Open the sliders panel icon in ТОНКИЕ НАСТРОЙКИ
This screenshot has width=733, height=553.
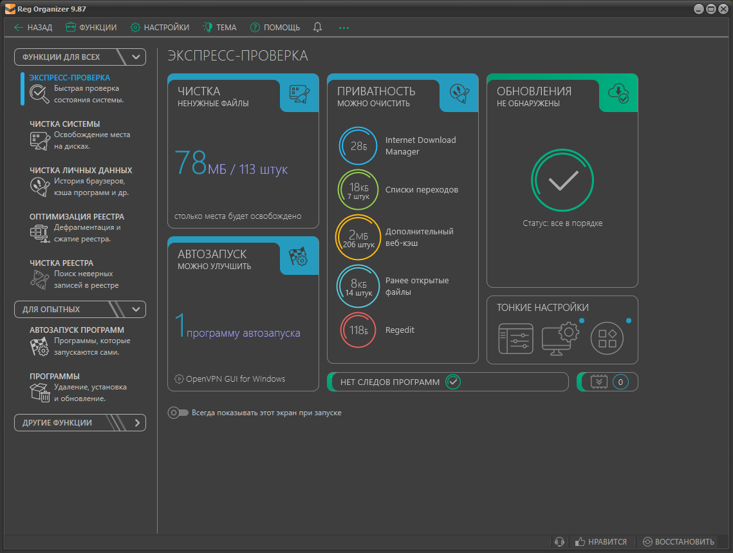pyautogui.click(x=515, y=339)
